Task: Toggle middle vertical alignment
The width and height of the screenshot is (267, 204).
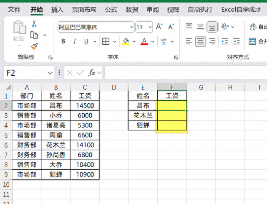Action: [x=200, y=27]
